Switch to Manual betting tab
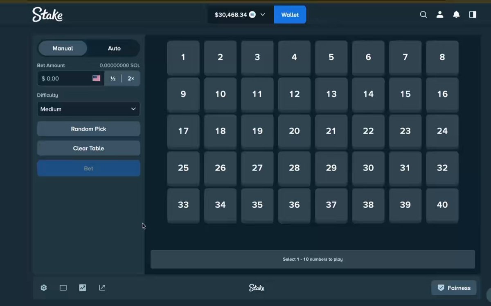 coord(63,48)
